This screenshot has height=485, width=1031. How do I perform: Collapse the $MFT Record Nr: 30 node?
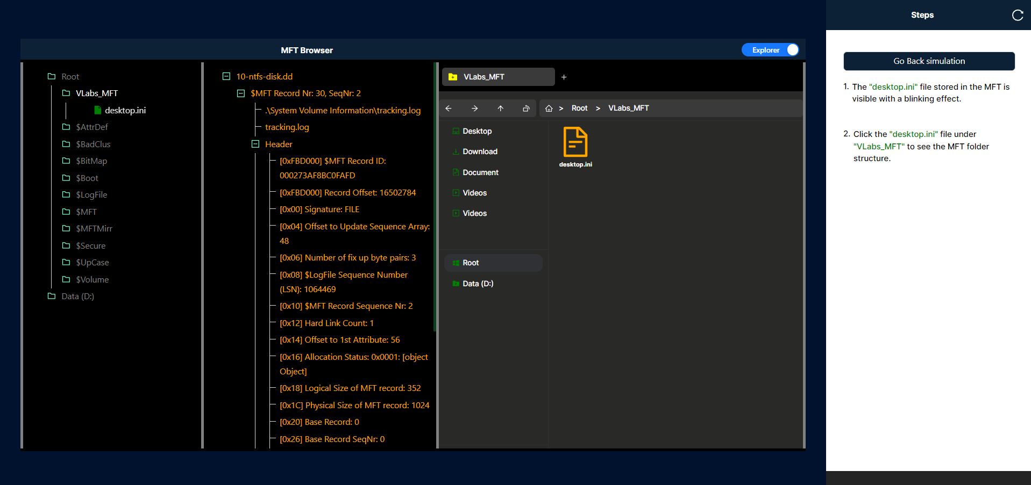[241, 93]
